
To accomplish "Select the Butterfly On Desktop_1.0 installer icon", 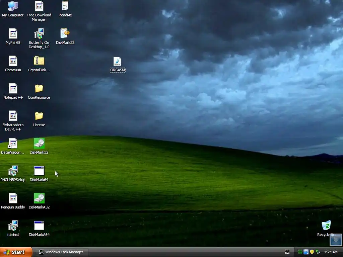I will coord(39,38).
